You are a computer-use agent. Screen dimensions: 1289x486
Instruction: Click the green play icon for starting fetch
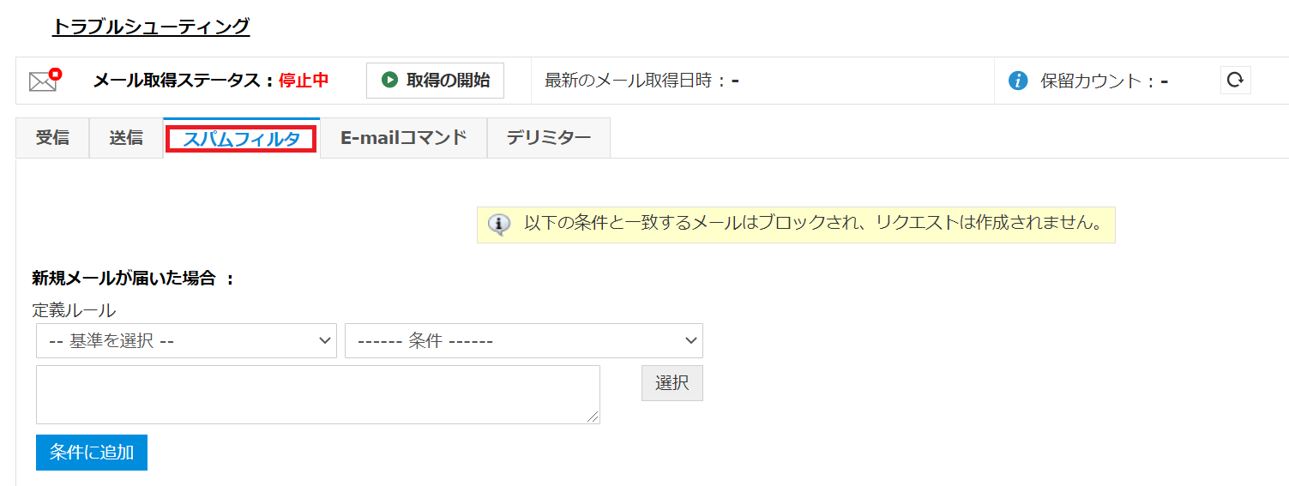(390, 81)
